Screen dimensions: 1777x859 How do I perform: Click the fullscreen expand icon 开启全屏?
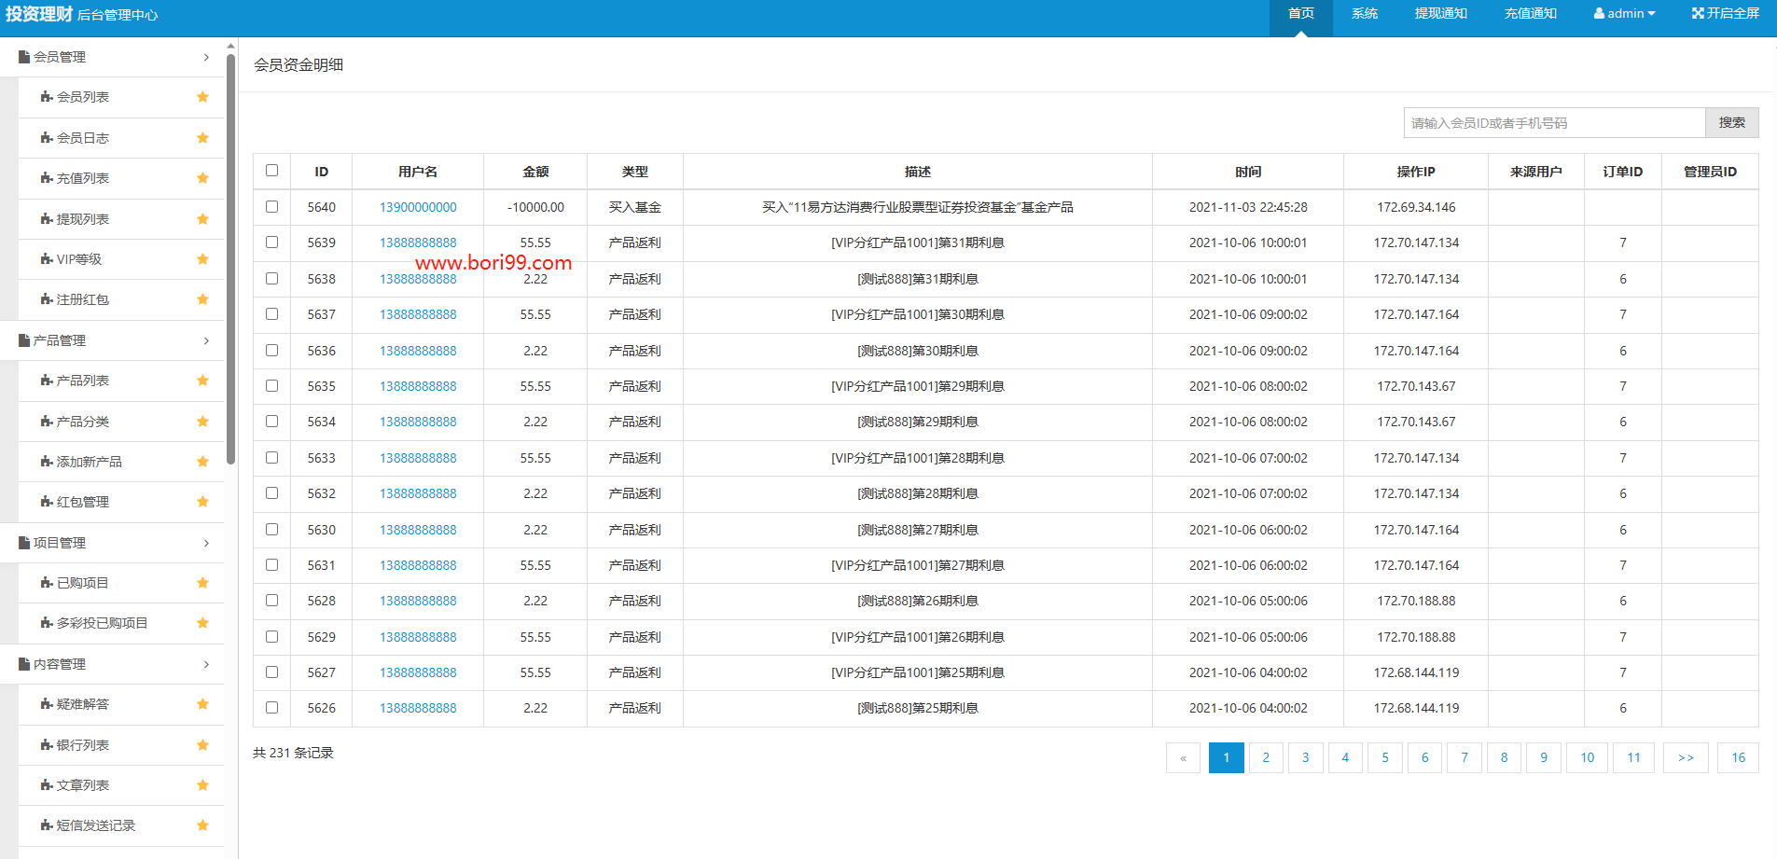1698,13
